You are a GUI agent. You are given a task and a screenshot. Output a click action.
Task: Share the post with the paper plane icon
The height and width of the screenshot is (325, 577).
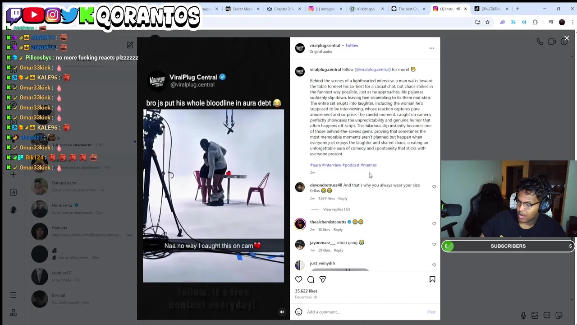click(x=323, y=279)
